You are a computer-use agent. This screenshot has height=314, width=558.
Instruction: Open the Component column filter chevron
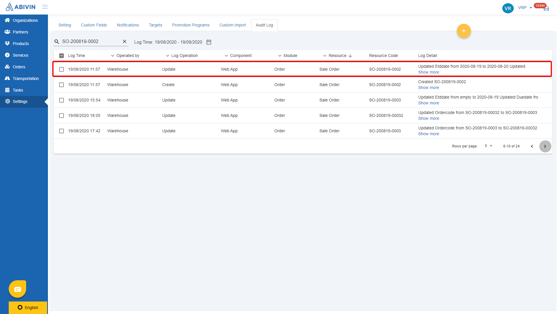pos(280,56)
